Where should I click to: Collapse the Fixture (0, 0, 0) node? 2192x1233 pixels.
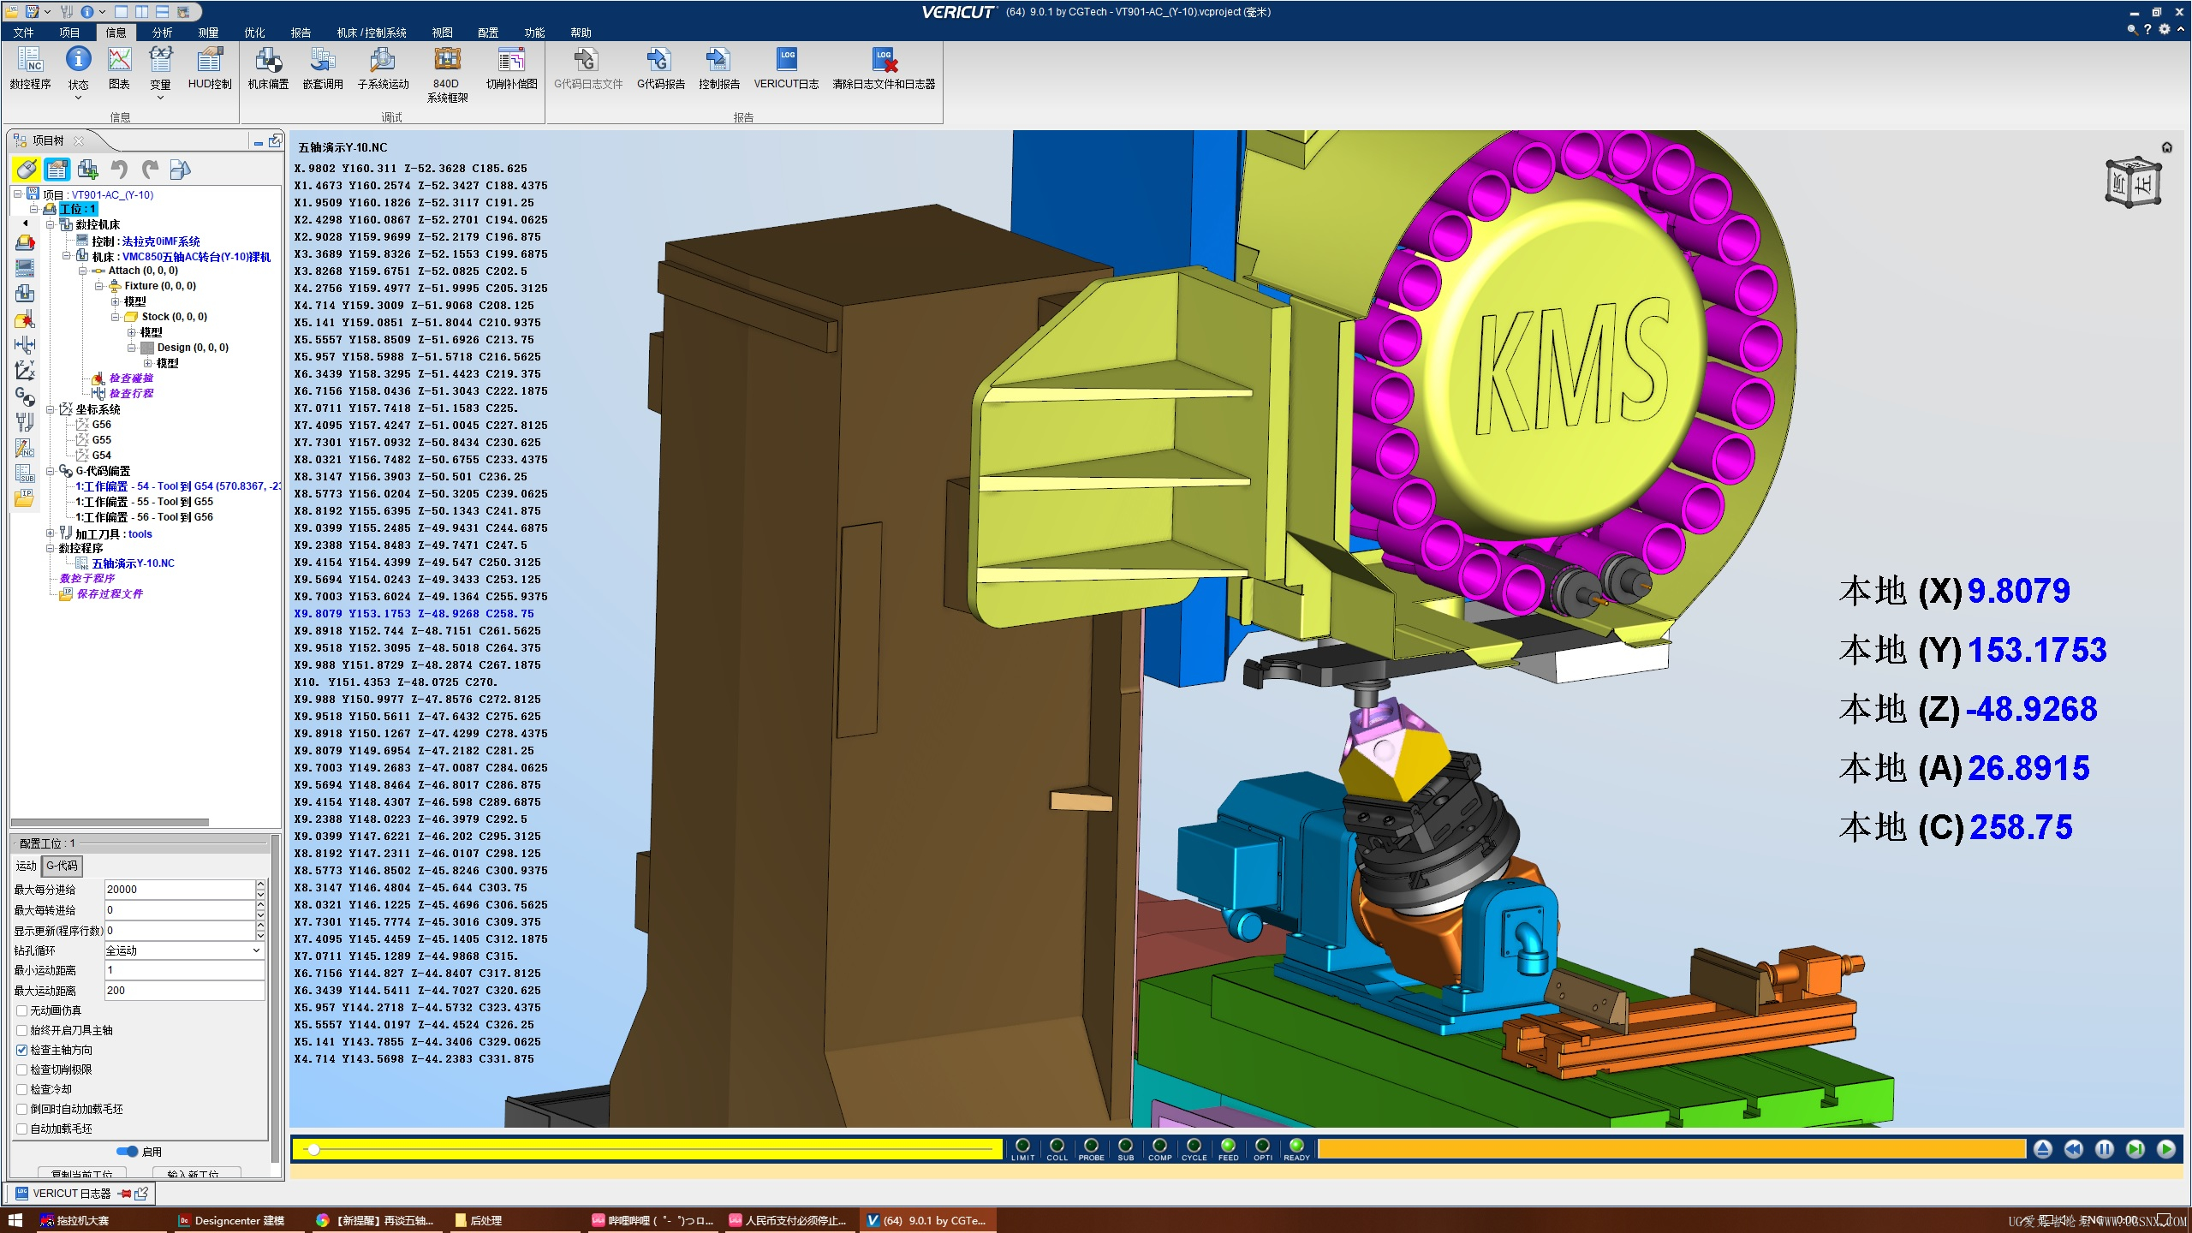point(99,286)
